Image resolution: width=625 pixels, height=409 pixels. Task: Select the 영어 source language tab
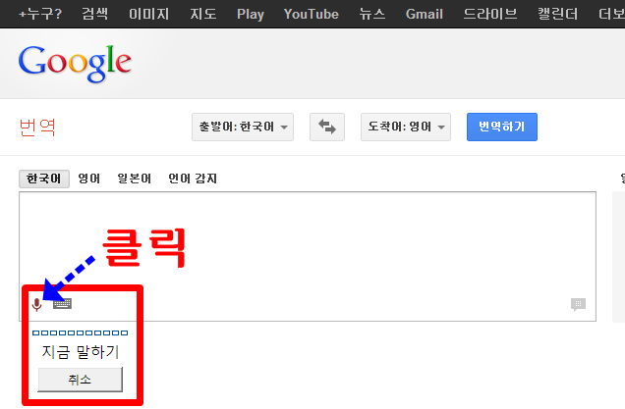(88, 179)
